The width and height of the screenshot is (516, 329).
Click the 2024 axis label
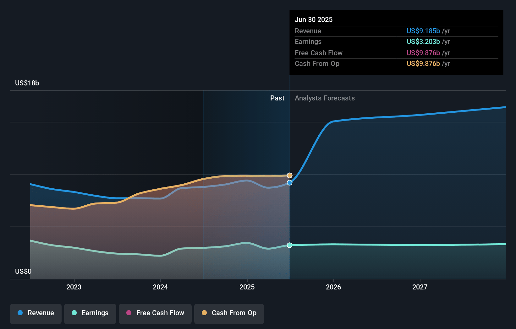coord(160,287)
